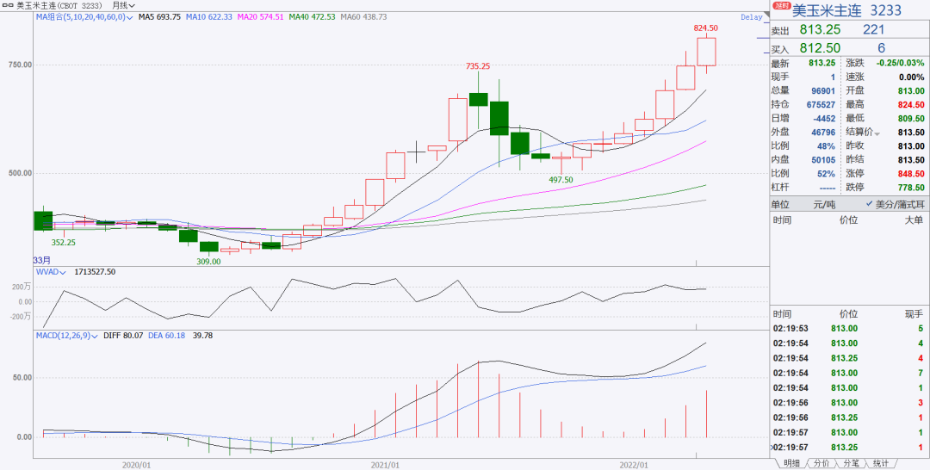Click the arrow marker left of 02:19:57 last row

pyautogui.click(x=772, y=447)
